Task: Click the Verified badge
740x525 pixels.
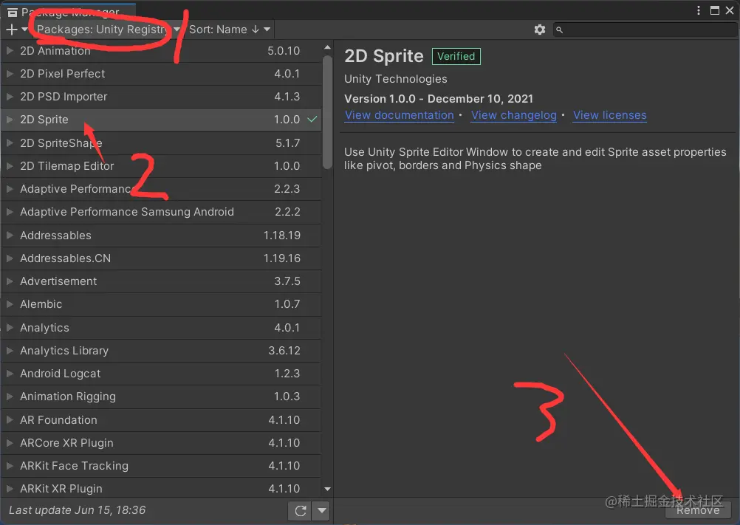Action: pyautogui.click(x=456, y=56)
